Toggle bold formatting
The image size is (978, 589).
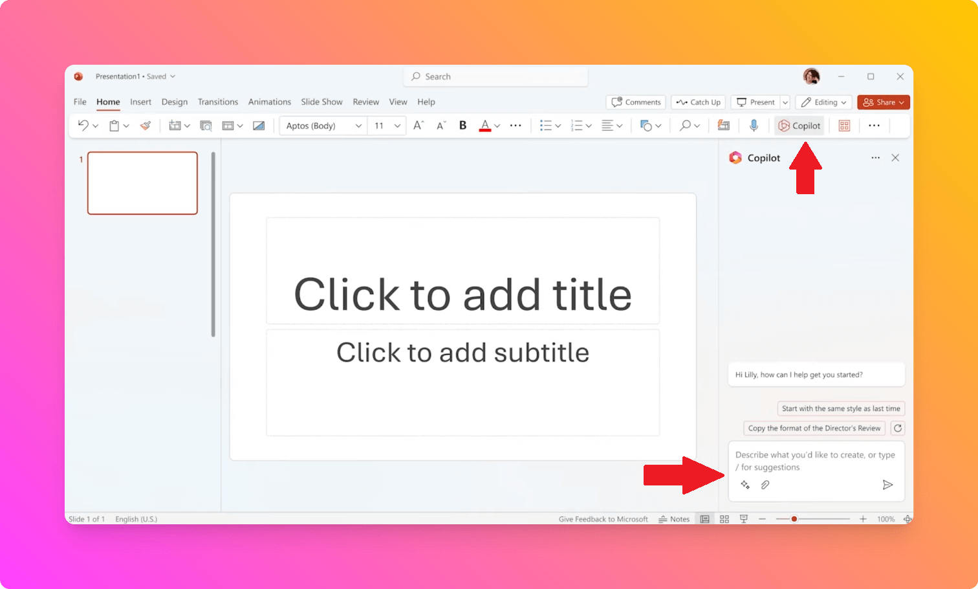pyautogui.click(x=462, y=125)
